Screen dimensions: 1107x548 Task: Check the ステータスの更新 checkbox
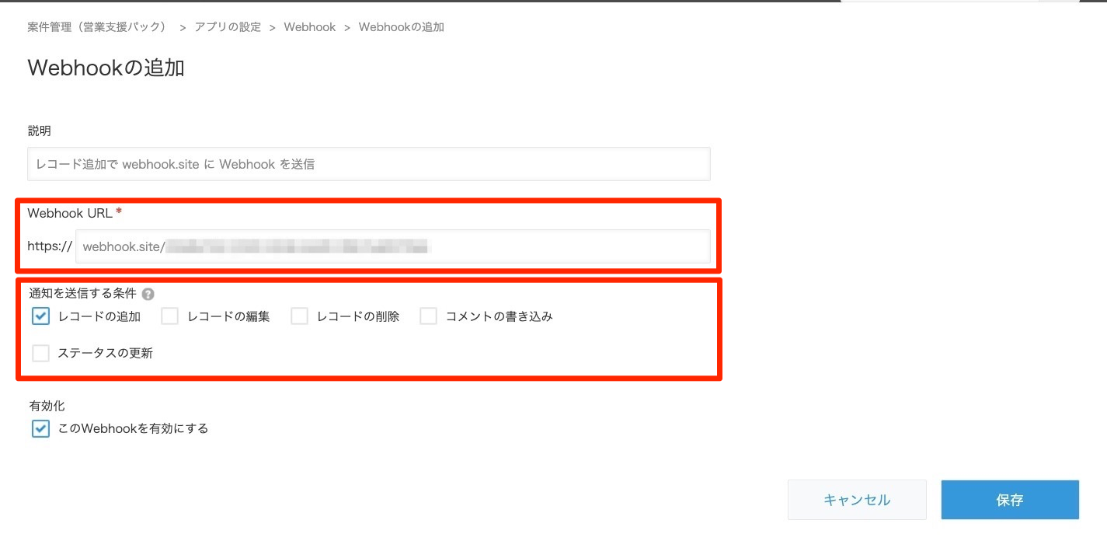pyautogui.click(x=41, y=353)
